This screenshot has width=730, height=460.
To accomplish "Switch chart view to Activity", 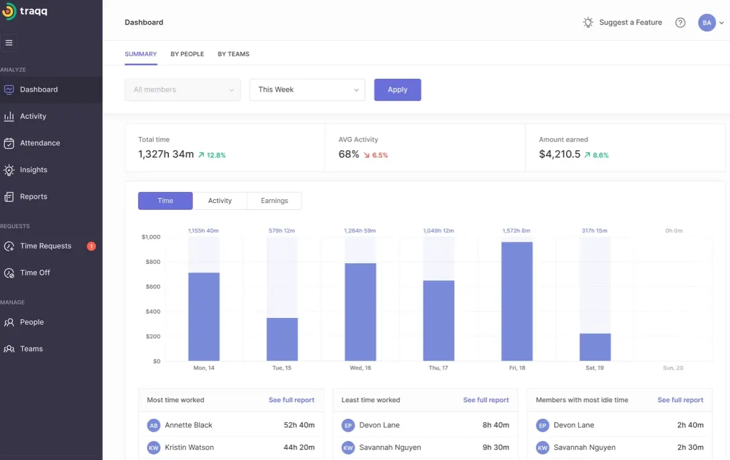I will coord(219,200).
